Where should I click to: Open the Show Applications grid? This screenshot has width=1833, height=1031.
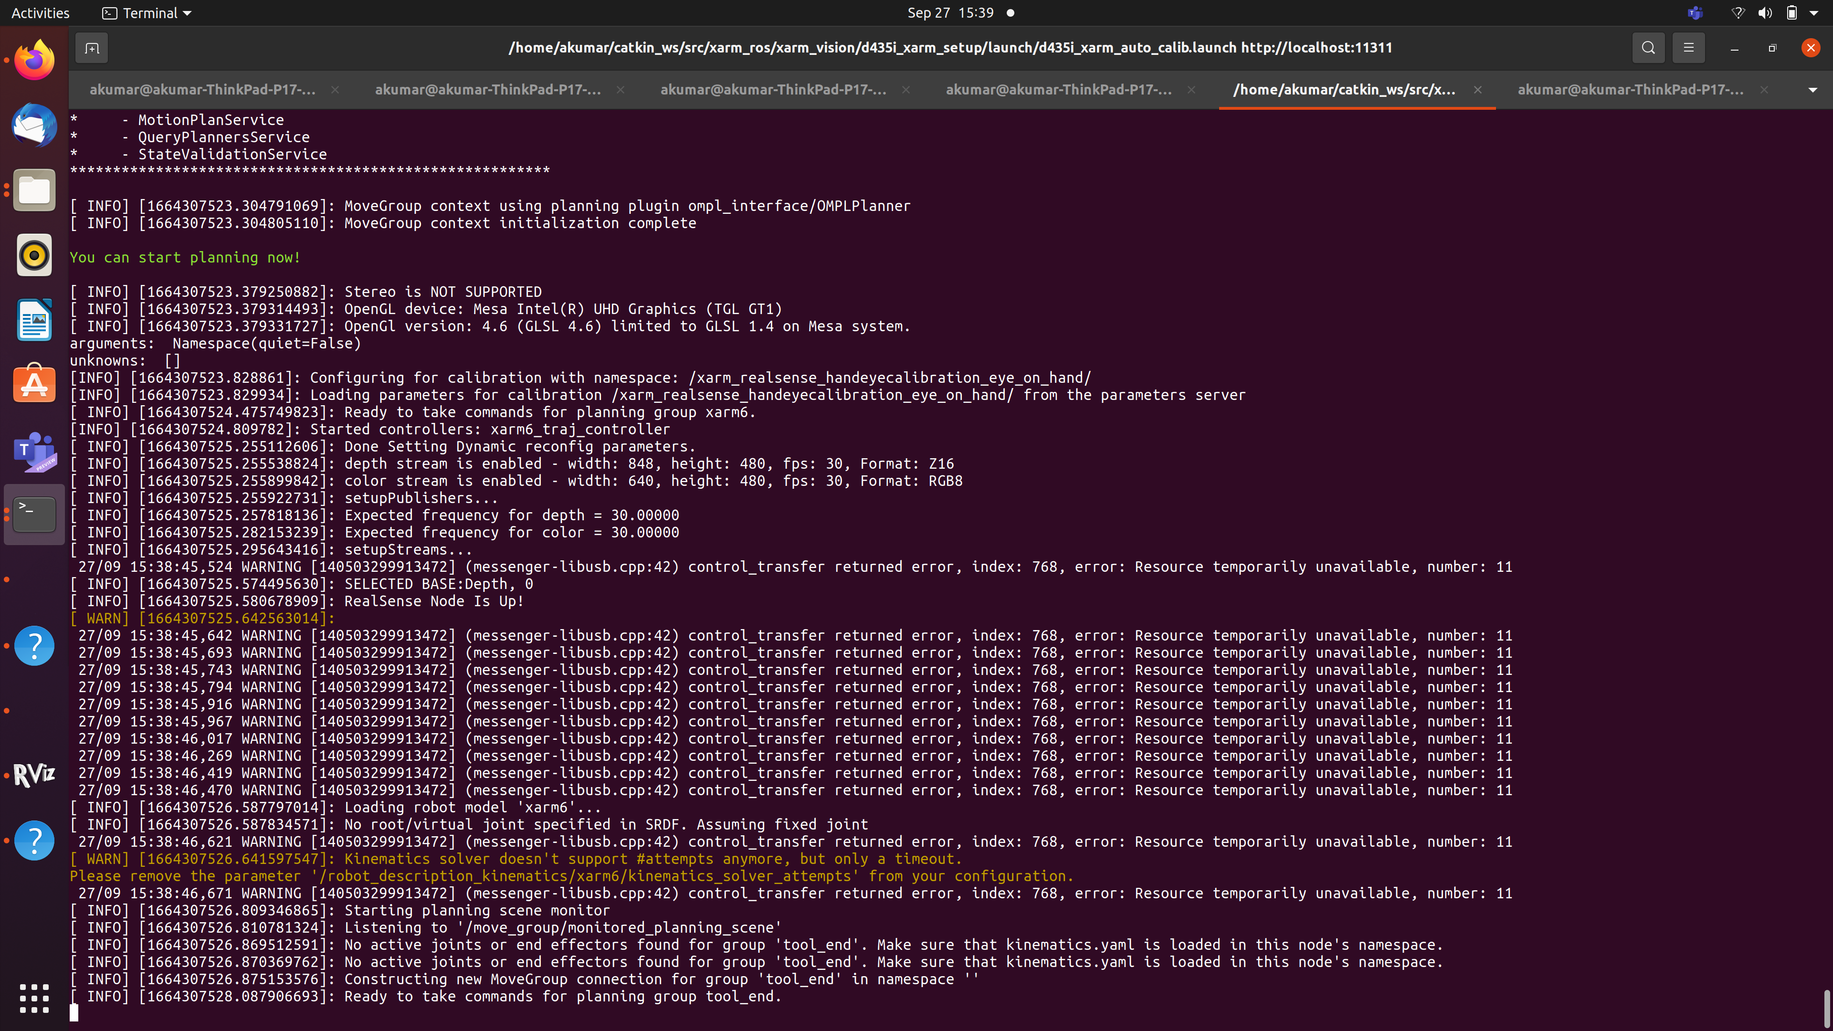coord(34,999)
